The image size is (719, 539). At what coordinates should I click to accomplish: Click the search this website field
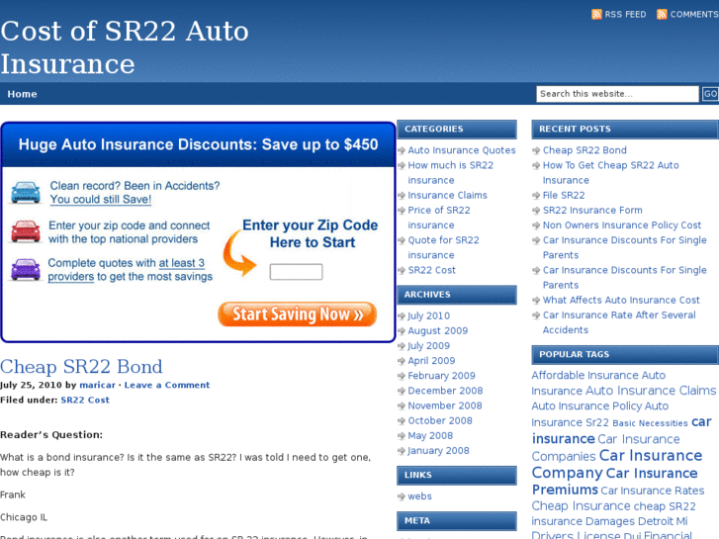(x=617, y=94)
